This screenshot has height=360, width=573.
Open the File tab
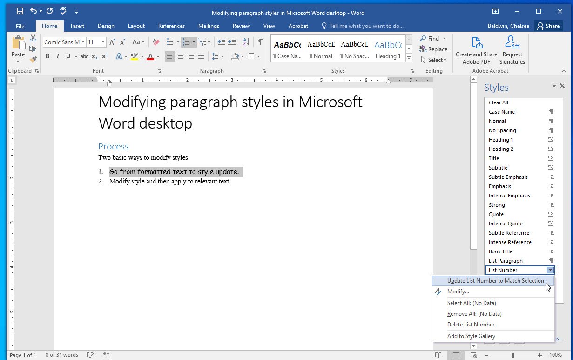point(20,26)
